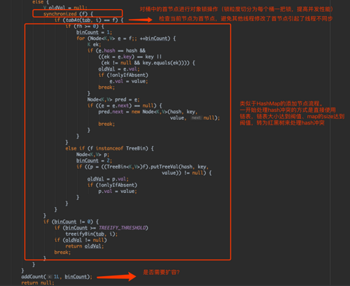Click the 'oldVal = e.val;' statement
The image size is (350, 286).
(119, 69)
